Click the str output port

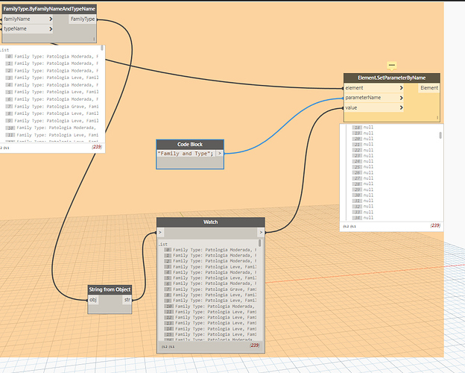[127, 300]
